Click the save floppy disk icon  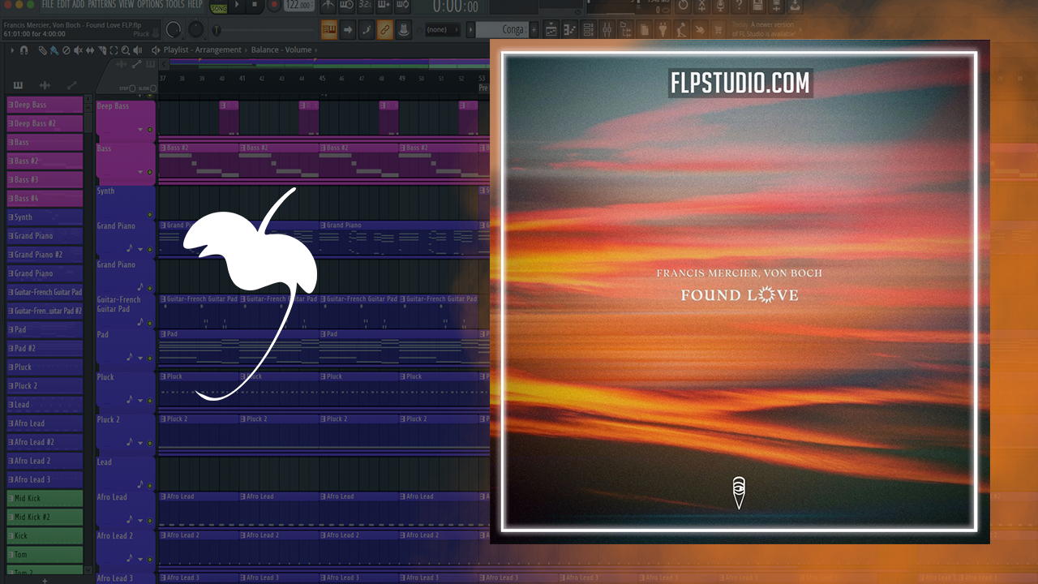point(757,5)
